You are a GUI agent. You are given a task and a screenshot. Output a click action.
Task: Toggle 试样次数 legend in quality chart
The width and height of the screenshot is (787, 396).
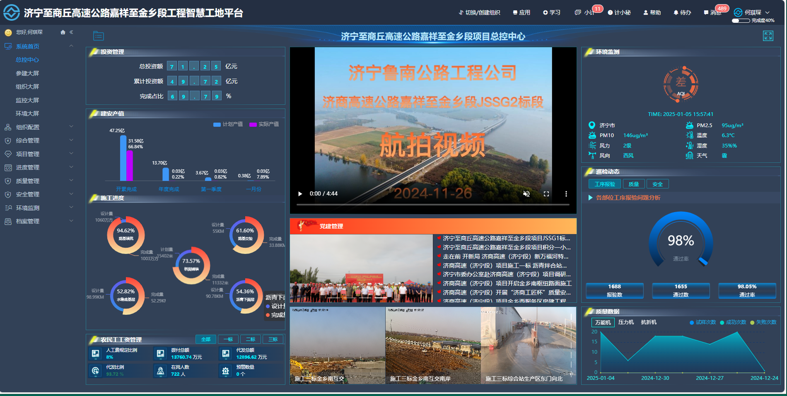pyautogui.click(x=703, y=322)
